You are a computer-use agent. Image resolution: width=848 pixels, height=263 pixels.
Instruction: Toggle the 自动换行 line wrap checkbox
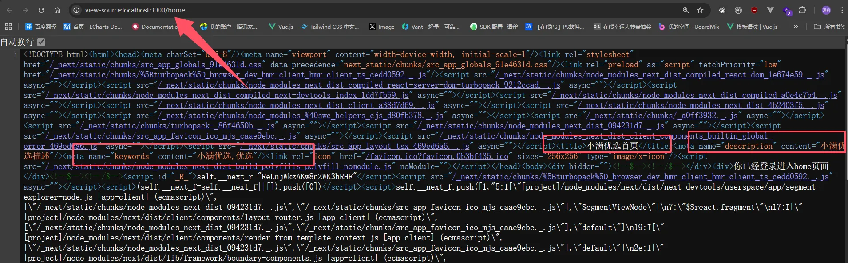pos(41,42)
